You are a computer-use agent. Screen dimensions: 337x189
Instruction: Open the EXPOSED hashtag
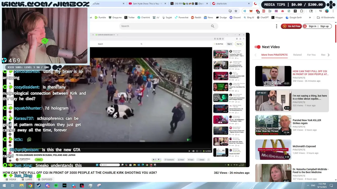(x=45, y=180)
